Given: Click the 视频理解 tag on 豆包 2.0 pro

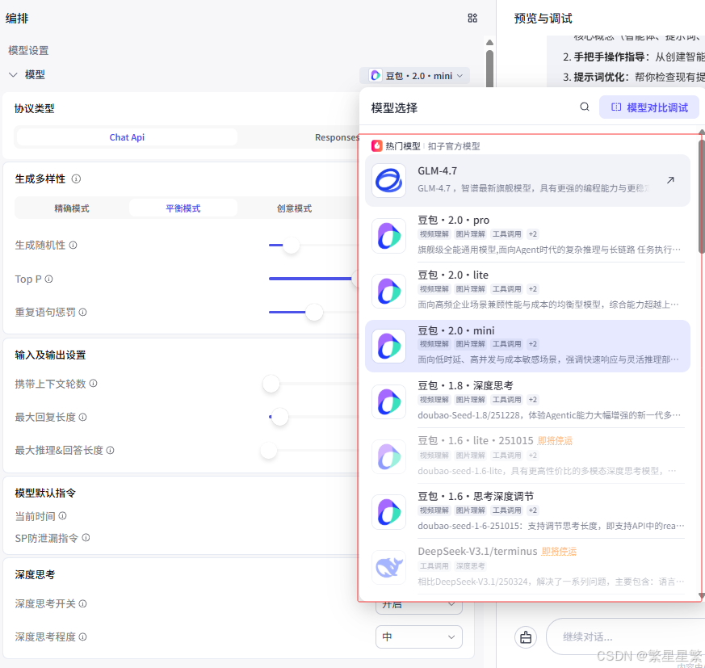Looking at the screenshot, I should pyautogui.click(x=434, y=234).
